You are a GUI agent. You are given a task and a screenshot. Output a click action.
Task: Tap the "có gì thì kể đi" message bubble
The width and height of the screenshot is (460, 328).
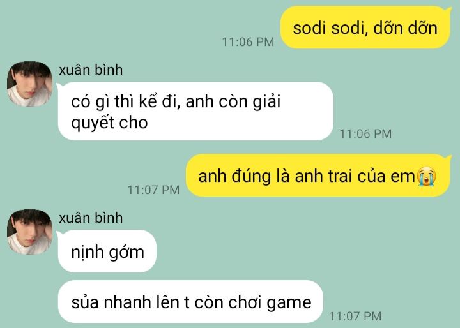(195, 111)
